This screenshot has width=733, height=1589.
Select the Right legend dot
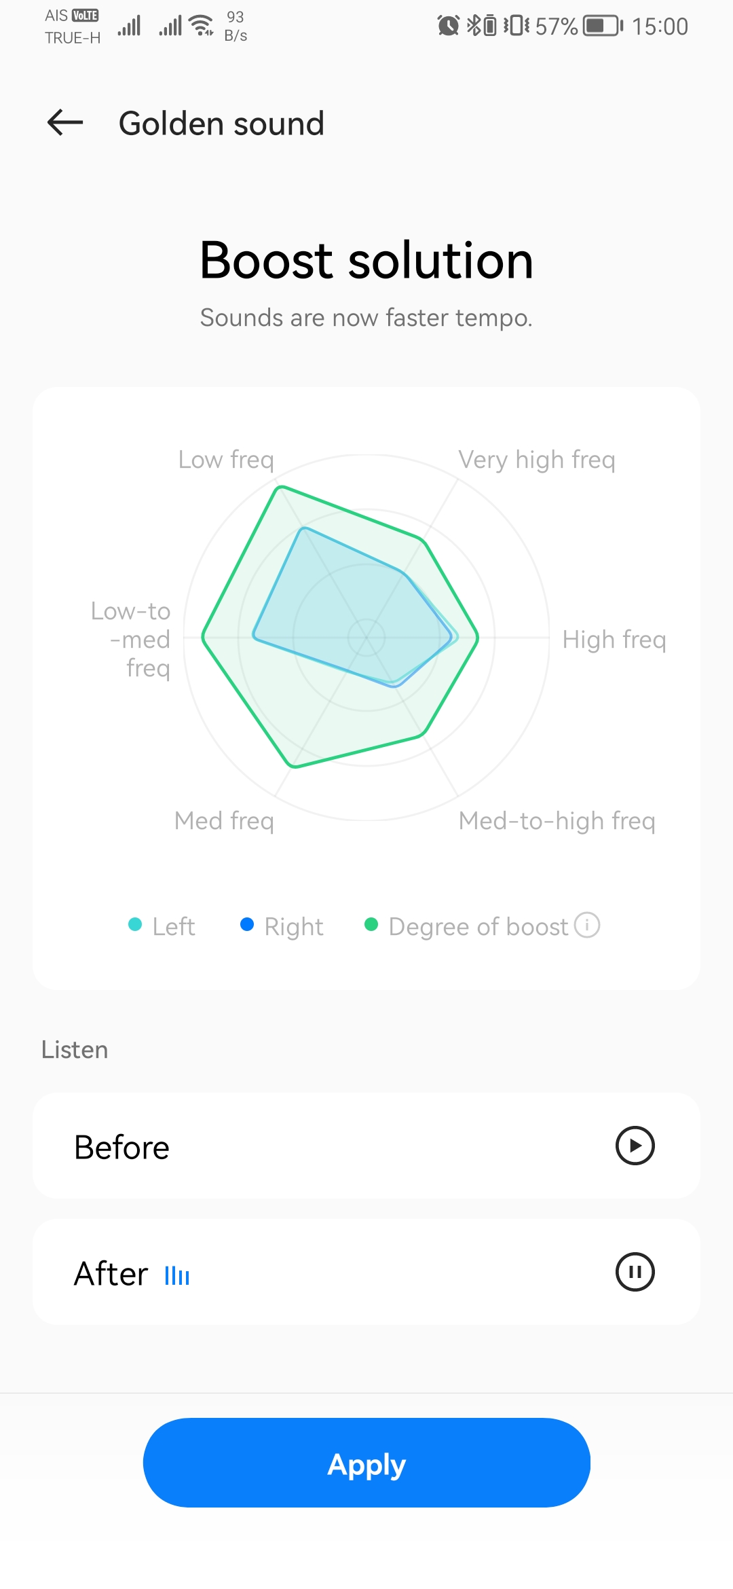tap(247, 925)
